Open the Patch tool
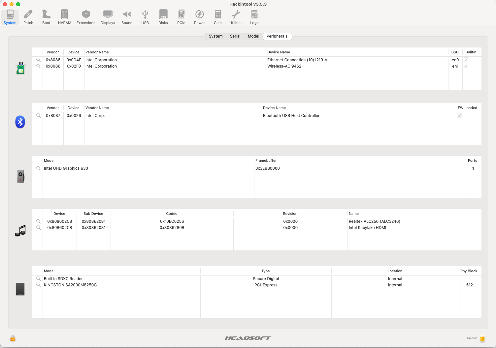The image size is (496, 348). coord(28,17)
